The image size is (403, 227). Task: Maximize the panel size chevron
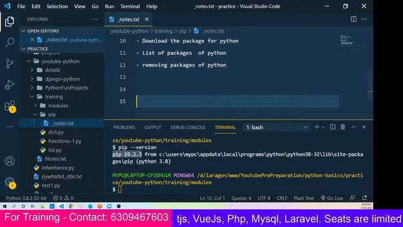point(353,127)
